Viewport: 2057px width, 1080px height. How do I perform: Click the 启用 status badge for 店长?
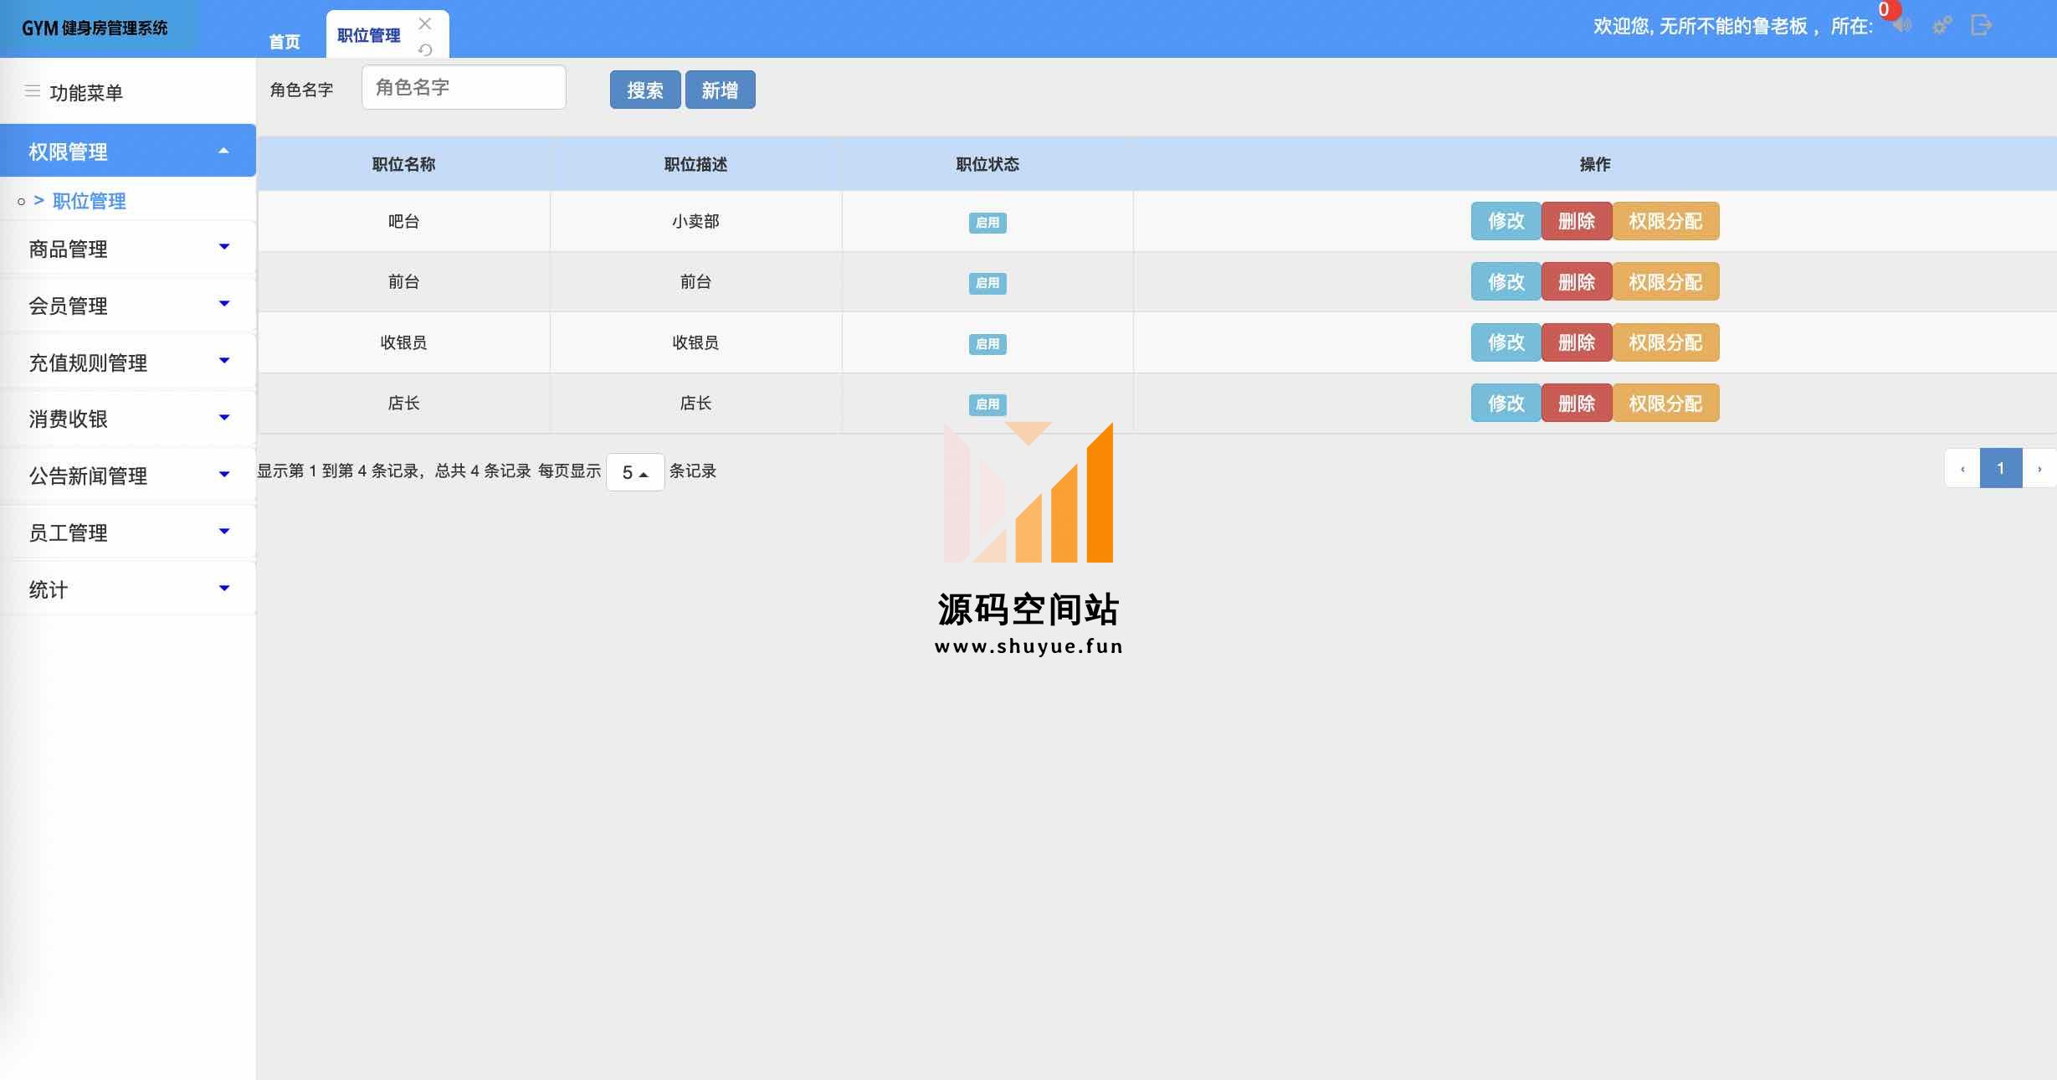(x=987, y=404)
